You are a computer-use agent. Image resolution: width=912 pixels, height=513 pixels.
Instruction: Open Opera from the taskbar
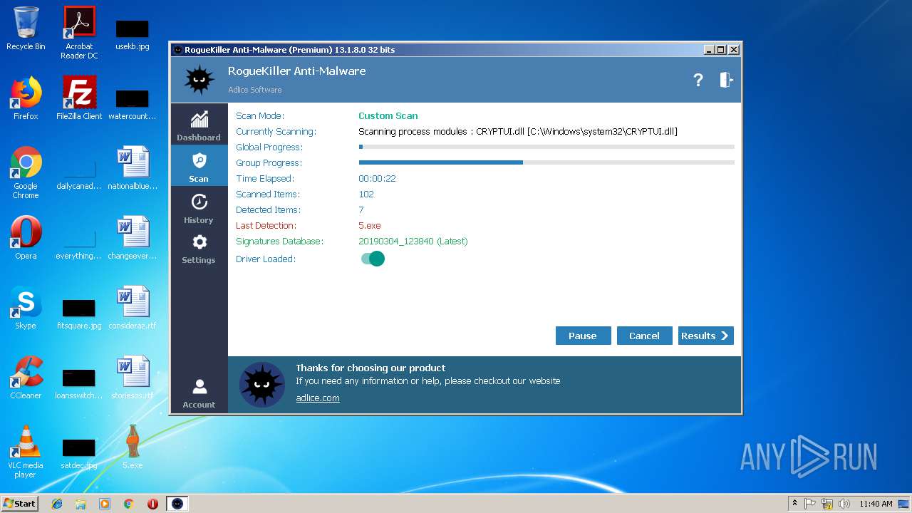[152, 504]
